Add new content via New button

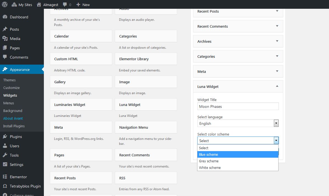click(83, 5)
